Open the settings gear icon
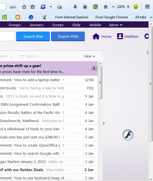Viewport: 153px width, 181px height. coord(146,36)
